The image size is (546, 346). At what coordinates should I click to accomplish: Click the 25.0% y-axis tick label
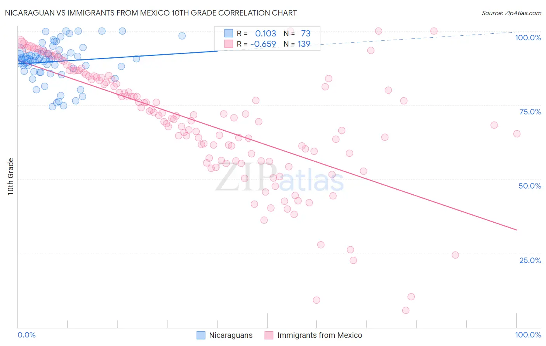[530, 260]
